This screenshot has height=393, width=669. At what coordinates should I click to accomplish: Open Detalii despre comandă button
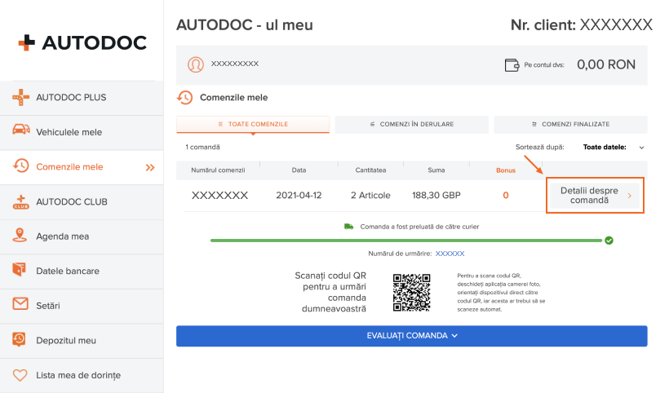tap(595, 196)
